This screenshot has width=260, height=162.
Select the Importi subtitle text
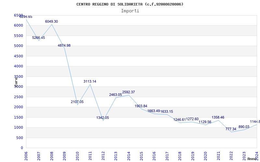click(130, 11)
